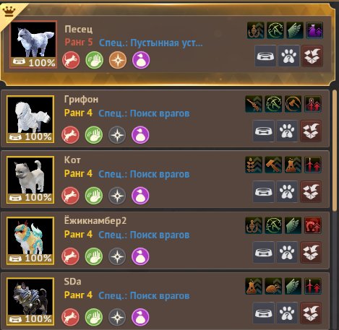The width and height of the screenshot is (339, 330).
Task: Select the hammer skill icon in Кот row
Action: coord(273,165)
